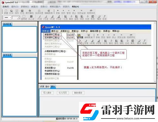Pick the 蓝色 blue pen color
This screenshot has height=122, width=158.
(76, 18)
